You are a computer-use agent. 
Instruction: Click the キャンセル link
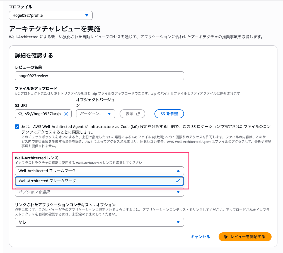point(200,237)
